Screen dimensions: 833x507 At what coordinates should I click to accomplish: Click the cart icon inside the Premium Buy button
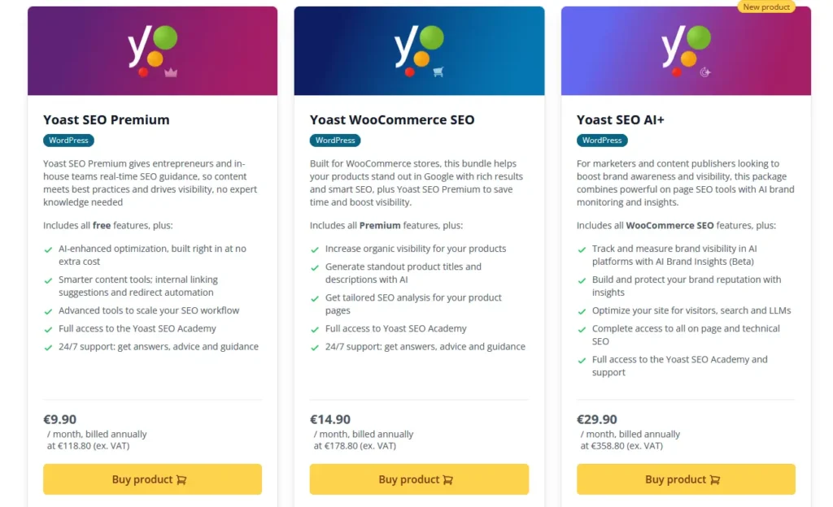pos(181,479)
